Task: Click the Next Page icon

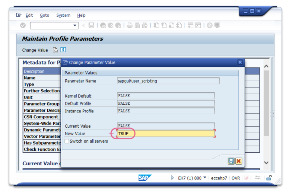Action: pyautogui.click(x=171, y=25)
